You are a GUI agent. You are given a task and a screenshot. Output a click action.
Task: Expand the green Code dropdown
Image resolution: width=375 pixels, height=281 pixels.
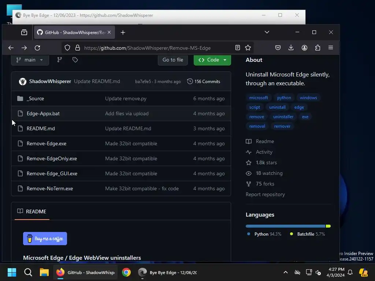pos(212,60)
